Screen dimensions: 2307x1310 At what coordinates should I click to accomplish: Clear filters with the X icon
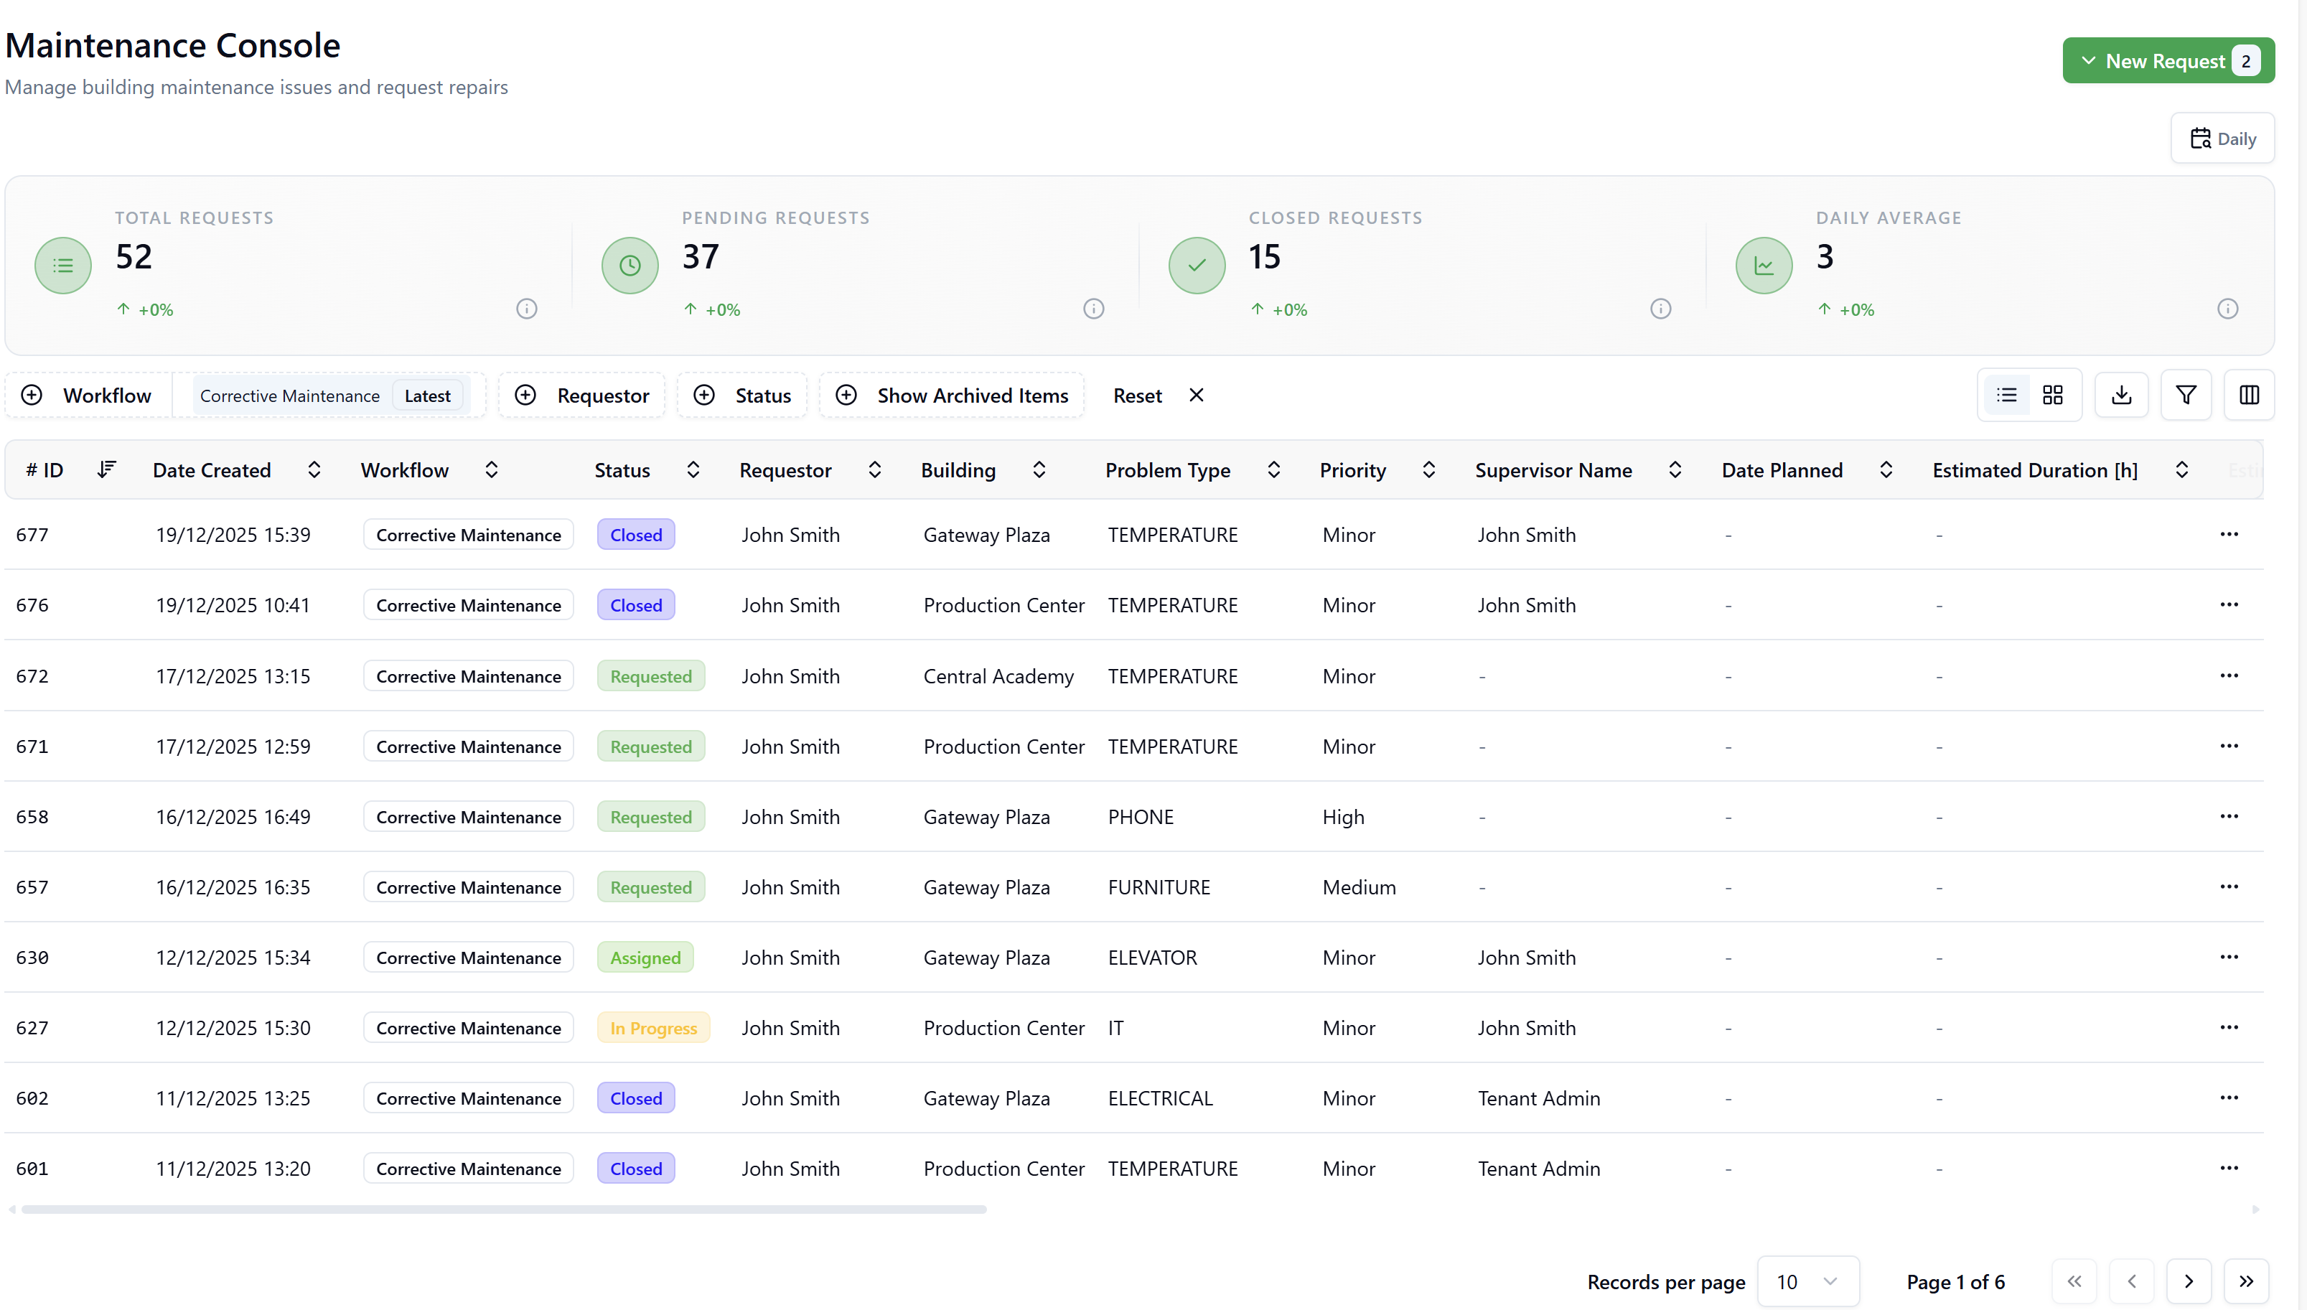1195,395
